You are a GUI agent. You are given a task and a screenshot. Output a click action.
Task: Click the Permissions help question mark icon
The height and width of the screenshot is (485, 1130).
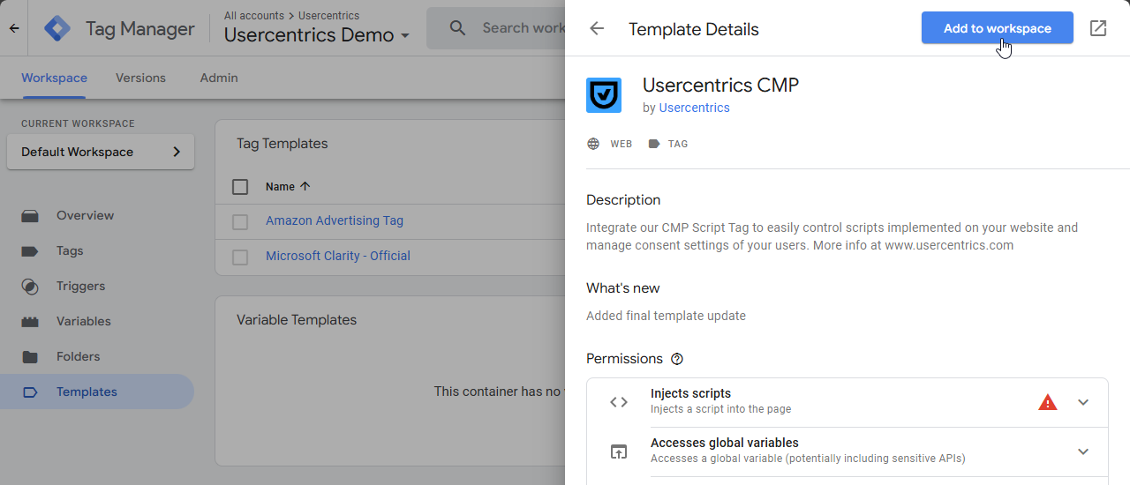click(677, 359)
